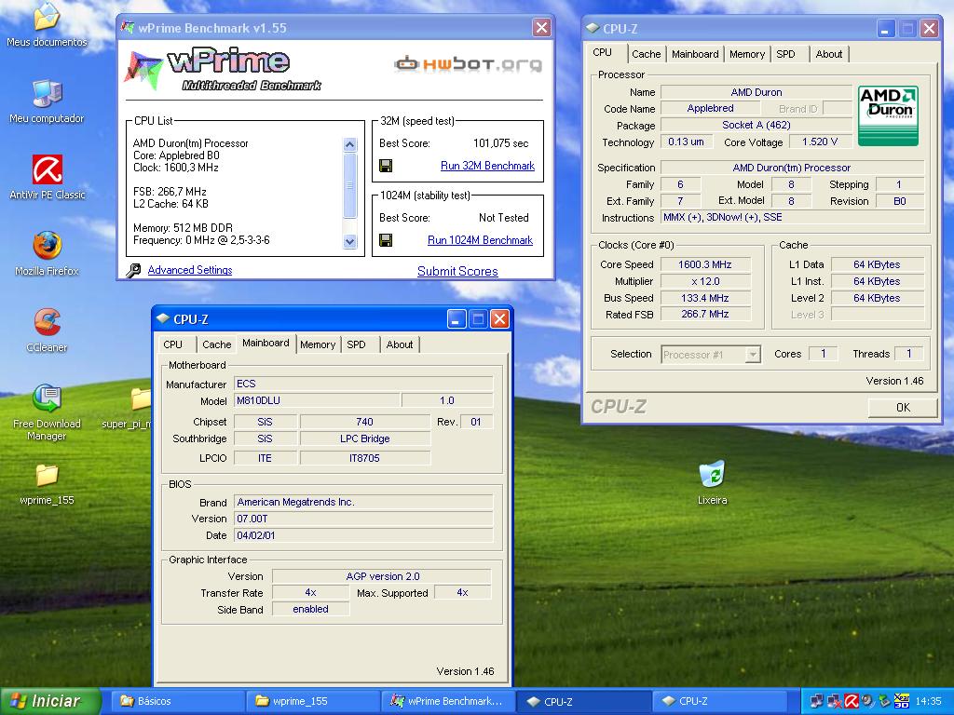
Task: Open the wPrime title bar system icon
Action: point(128,27)
